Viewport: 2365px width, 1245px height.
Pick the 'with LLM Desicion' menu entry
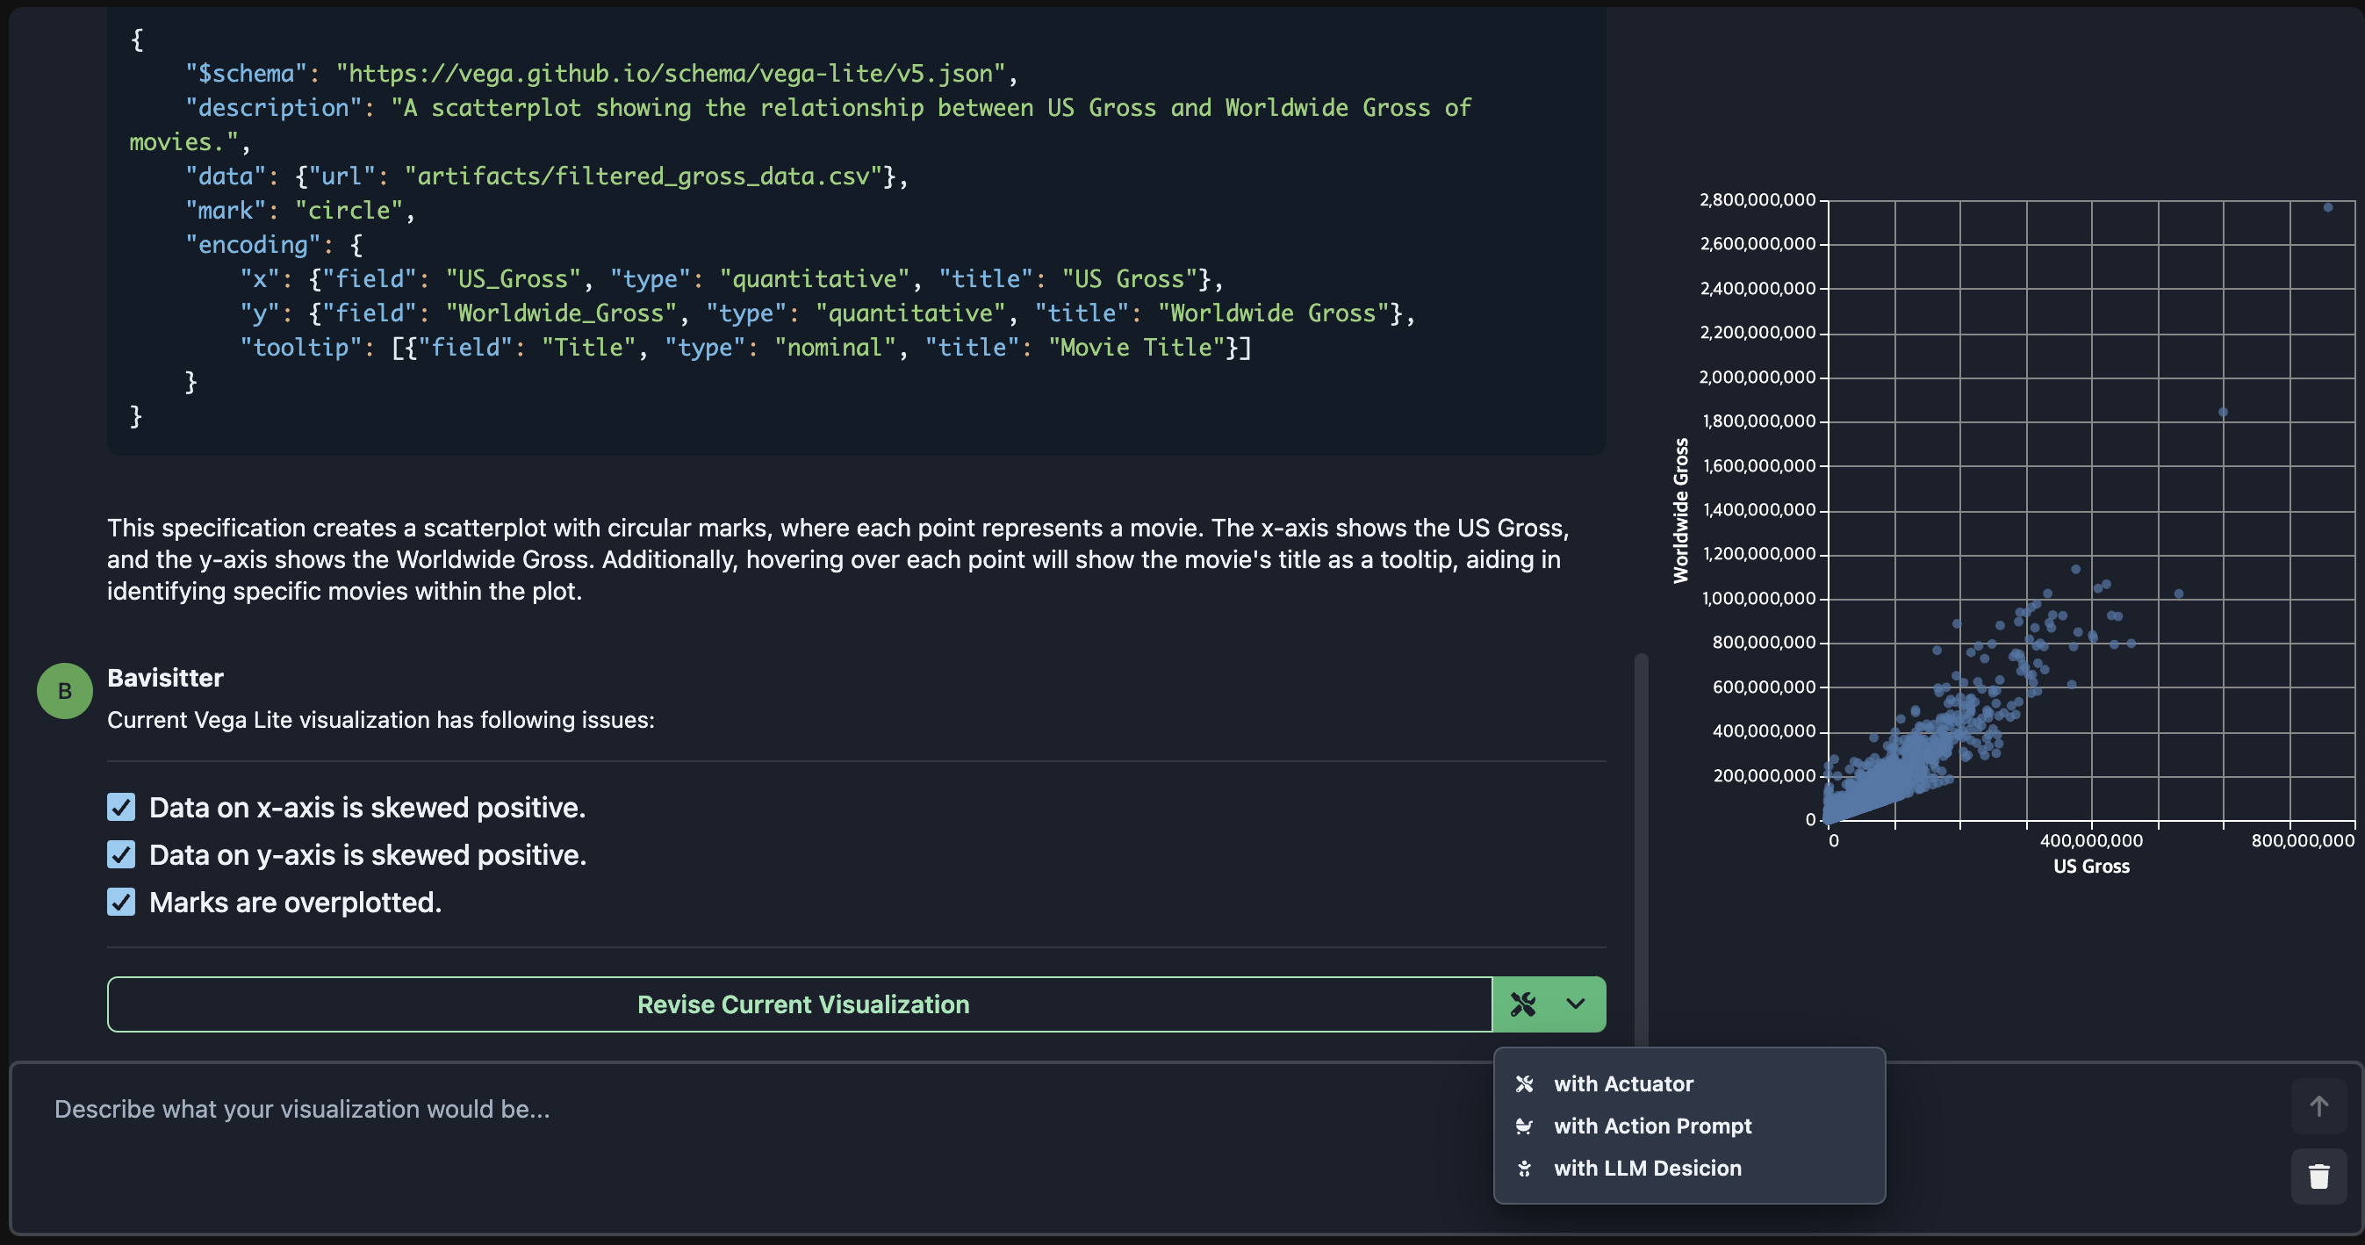[1647, 1169]
